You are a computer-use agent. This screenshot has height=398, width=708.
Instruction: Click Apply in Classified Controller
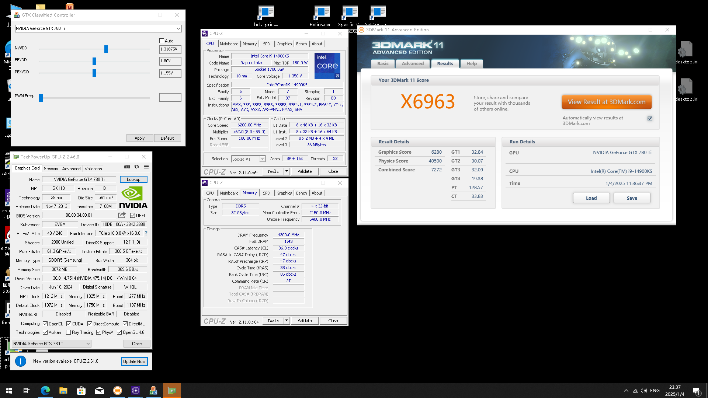point(140,138)
